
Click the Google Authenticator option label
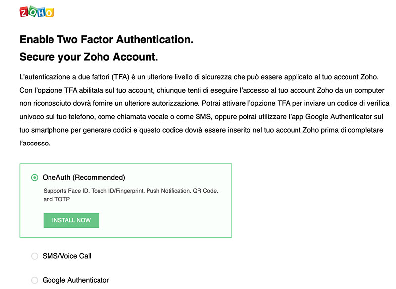(76, 280)
